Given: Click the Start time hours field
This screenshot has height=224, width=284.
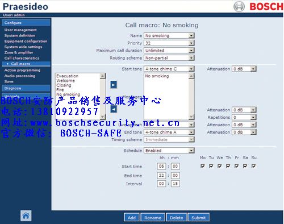Looking at the screenshot, I should click(161, 167).
